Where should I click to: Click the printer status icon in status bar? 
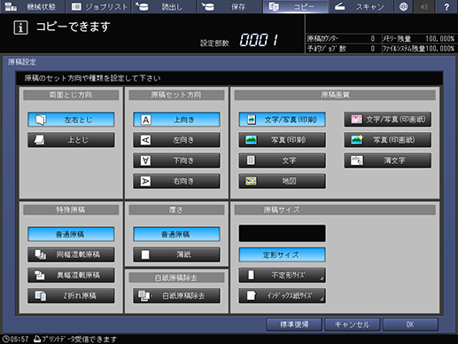[x=37, y=339]
